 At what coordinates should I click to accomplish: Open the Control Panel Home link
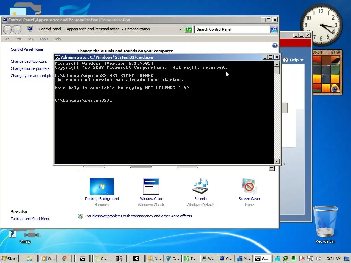pyautogui.click(x=27, y=49)
